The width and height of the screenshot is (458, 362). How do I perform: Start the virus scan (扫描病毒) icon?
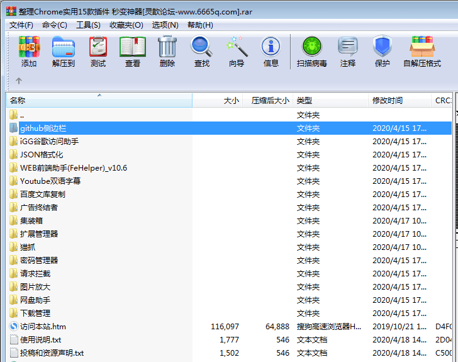coord(311,46)
